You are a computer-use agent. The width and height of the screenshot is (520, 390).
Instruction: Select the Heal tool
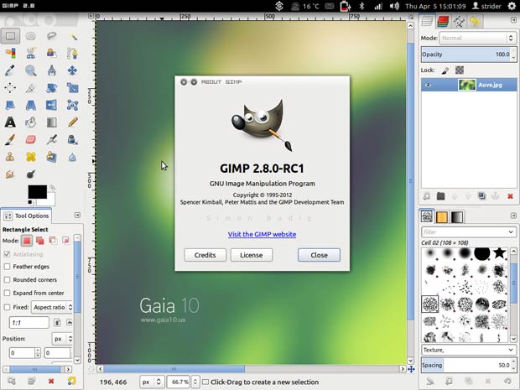tap(31, 157)
